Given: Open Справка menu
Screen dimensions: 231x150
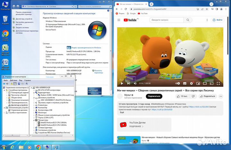Looking at the screenshot, I should [x=27, y=80].
